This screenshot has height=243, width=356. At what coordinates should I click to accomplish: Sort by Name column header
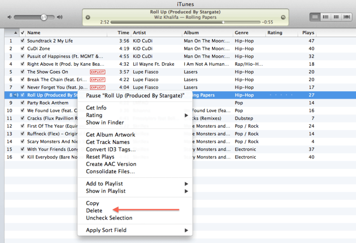pos(66,33)
